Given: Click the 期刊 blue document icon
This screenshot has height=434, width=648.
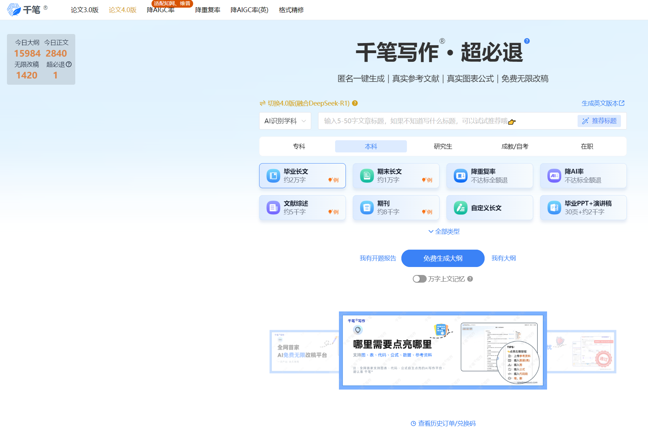Looking at the screenshot, I should click(x=367, y=208).
